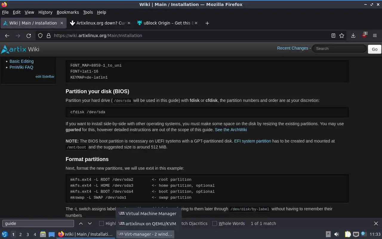Open PmWiki FAQ sidebar link

click(21, 67)
